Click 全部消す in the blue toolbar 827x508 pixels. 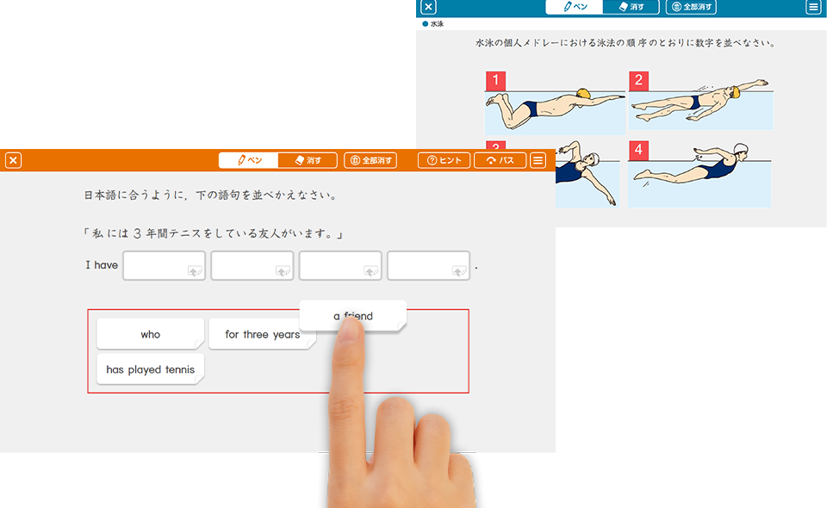click(x=693, y=7)
